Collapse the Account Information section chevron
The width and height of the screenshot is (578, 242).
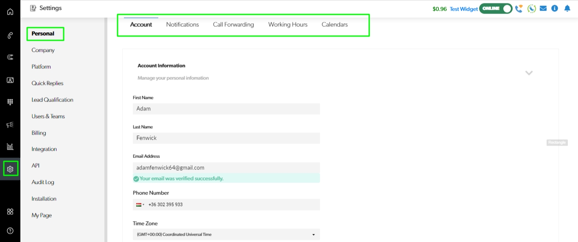[529, 73]
